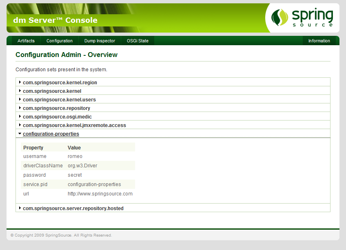
Task: Click com.springsource.kernel label
Action: [x=52, y=91]
